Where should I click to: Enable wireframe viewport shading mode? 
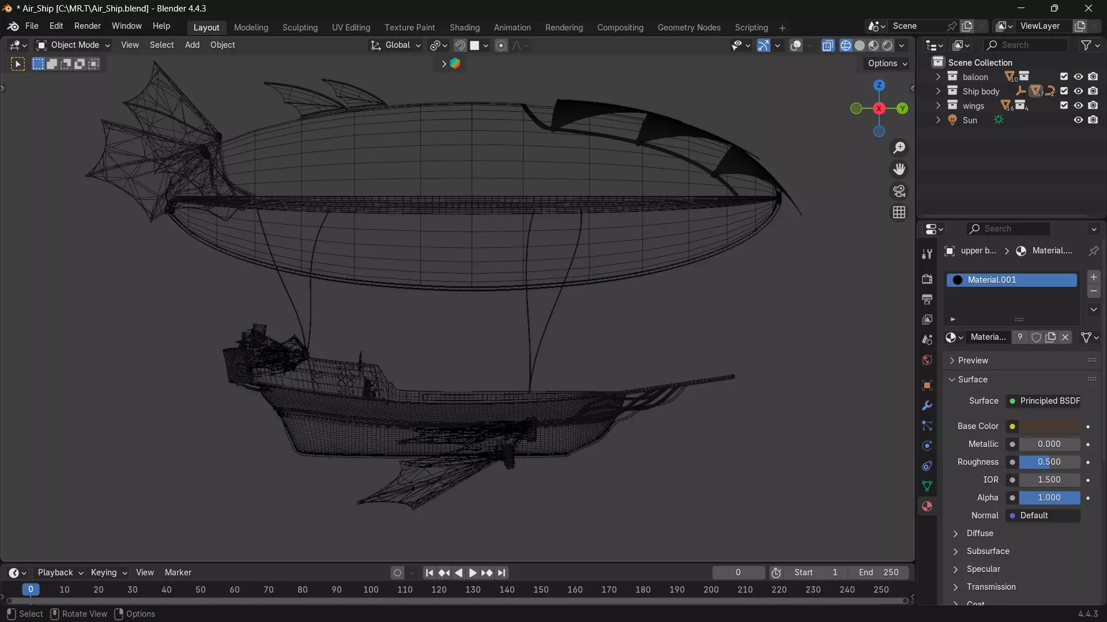click(x=845, y=45)
